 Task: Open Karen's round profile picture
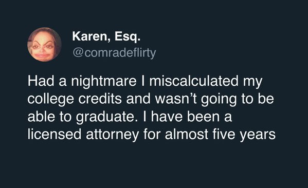(x=44, y=45)
